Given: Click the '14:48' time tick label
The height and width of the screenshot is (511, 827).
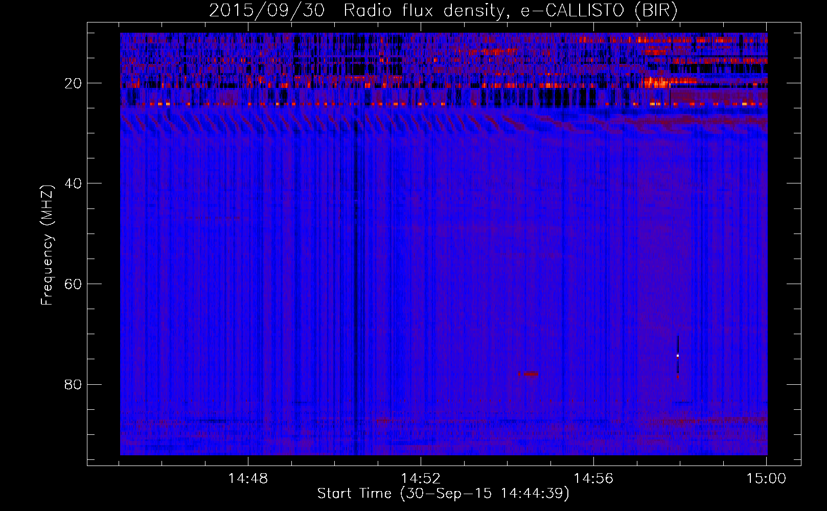Looking at the screenshot, I should [248, 479].
